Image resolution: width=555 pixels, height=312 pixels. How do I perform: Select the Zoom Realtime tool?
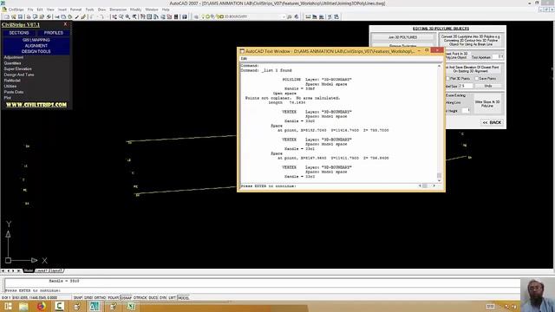[x=121, y=16]
